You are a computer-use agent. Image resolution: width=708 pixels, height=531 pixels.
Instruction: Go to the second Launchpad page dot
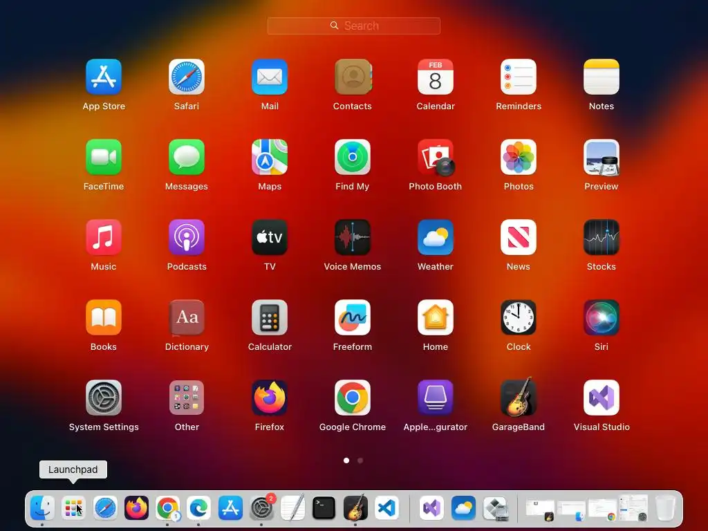point(360,460)
